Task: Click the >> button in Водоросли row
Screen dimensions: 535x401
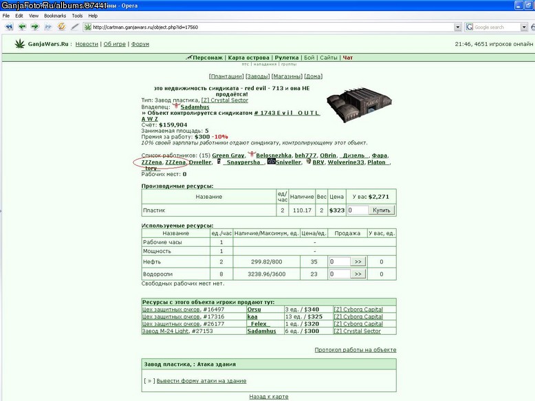Action: 358,274
